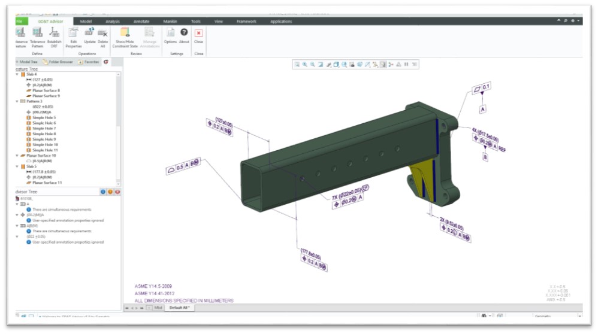Select the (177.8 ±0.05) dimension tree row
Image resolution: width=598 pixels, height=334 pixels.
(44, 172)
